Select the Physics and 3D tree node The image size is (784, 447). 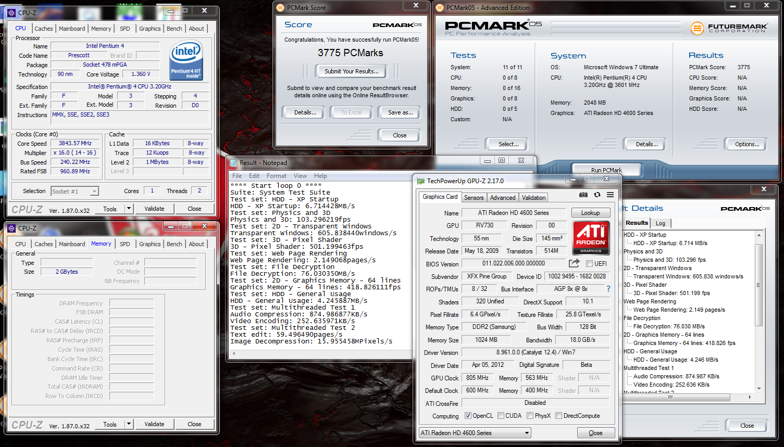point(643,251)
